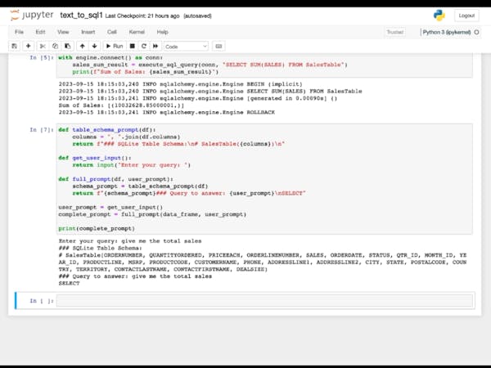The width and height of the screenshot is (491, 368).
Task: Click the '(autosaved)' status text
Action: [197, 16]
